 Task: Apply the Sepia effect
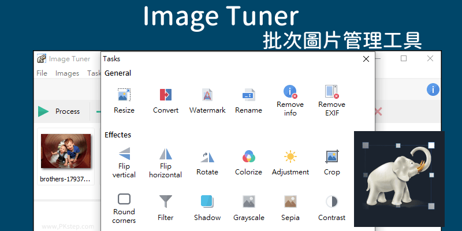(x=290, y=208)
